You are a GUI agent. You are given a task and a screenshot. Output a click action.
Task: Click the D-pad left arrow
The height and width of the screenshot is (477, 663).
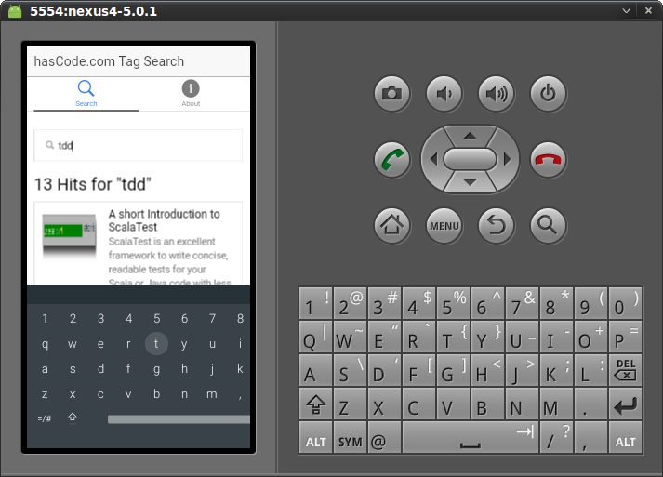[x=433, y=159]
